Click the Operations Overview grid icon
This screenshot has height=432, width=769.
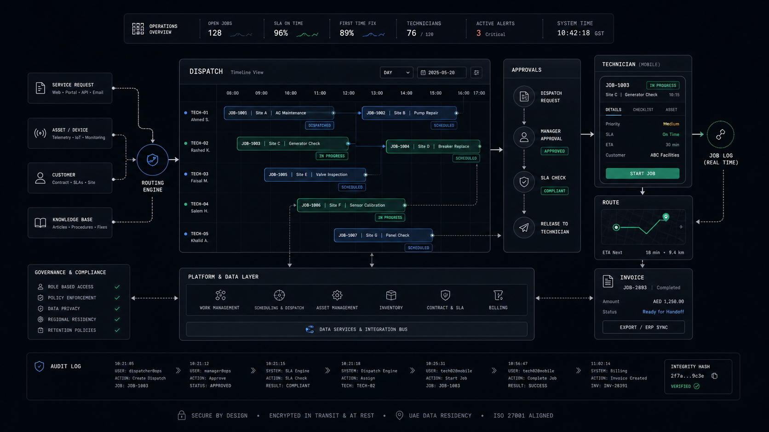coord(138,29)
